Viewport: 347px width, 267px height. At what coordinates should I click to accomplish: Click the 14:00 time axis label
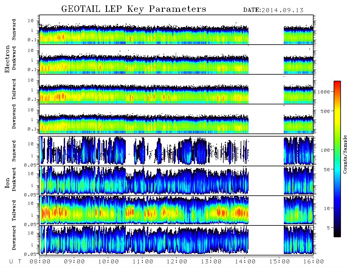pyautogui.click(x=245, y=262)
